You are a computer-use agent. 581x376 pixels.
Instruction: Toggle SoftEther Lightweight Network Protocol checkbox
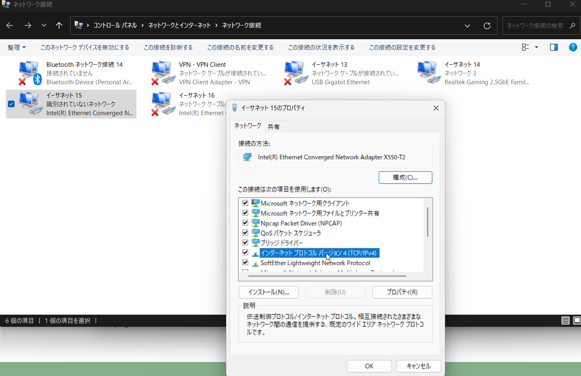[x=245, y=263]
